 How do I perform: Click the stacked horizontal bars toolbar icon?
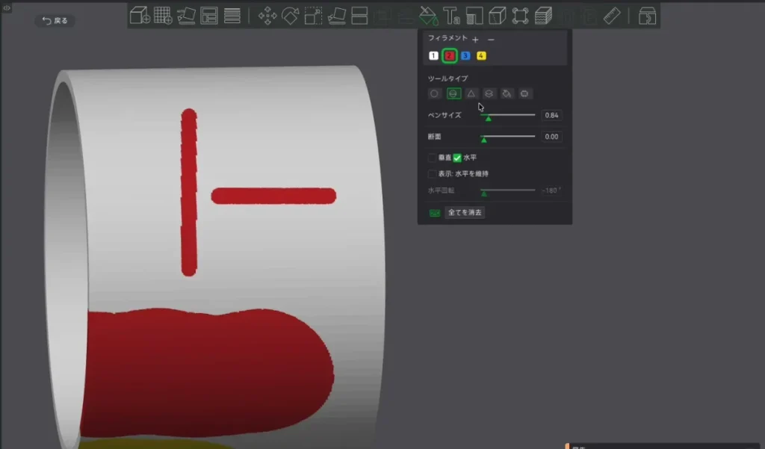click(x=232, y=16)
